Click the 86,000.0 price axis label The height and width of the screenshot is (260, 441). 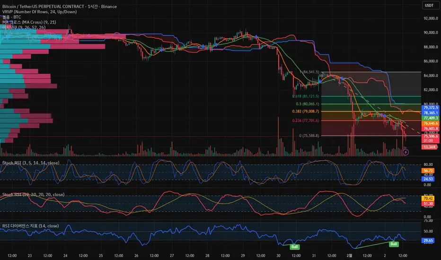431,61
